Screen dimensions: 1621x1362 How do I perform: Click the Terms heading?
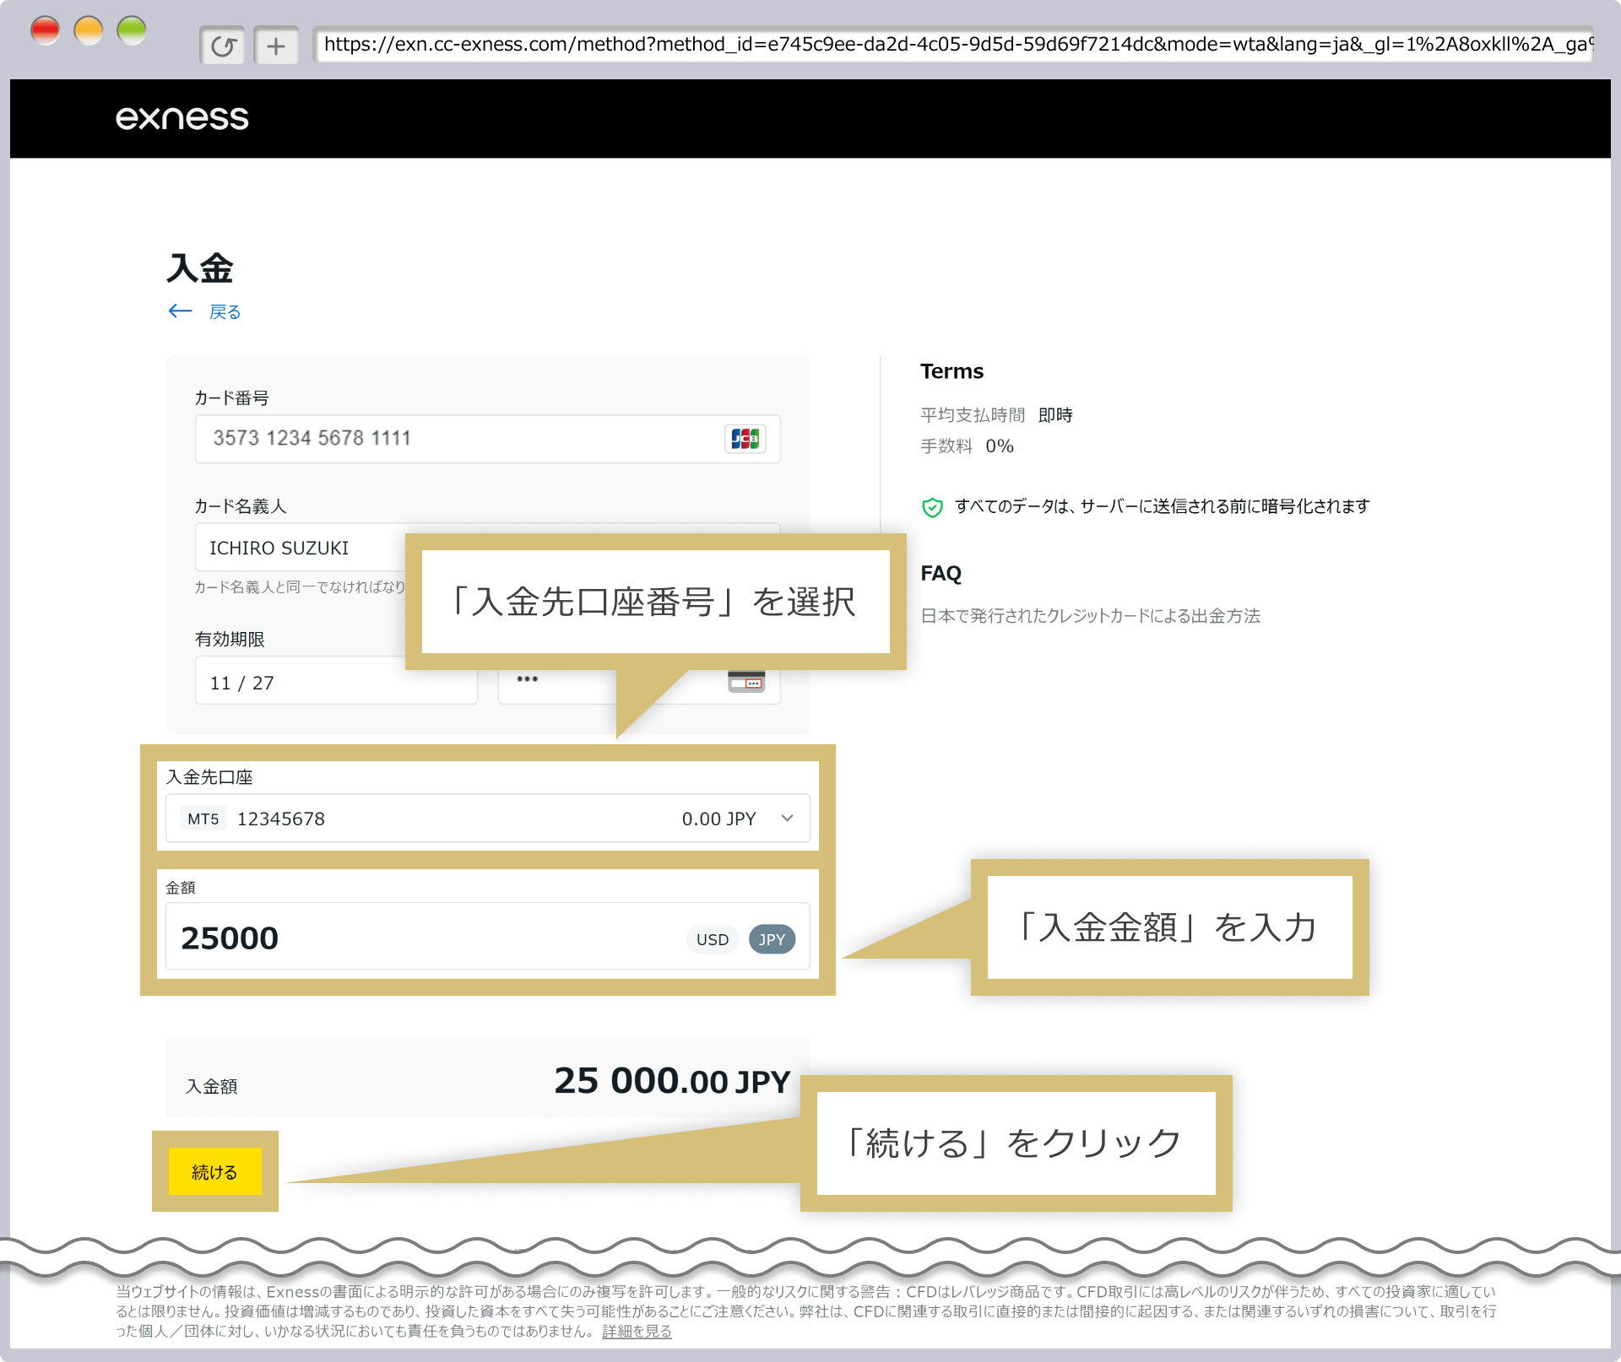point(951,371)
